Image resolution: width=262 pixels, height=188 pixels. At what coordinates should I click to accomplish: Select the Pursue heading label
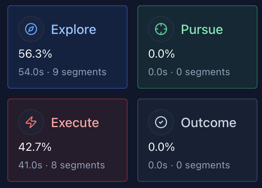coord(202,29)
